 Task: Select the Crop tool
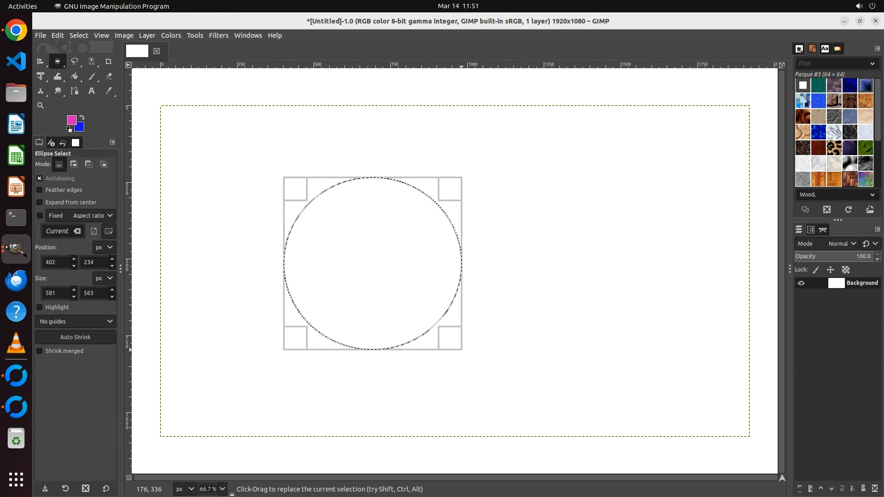108,61
